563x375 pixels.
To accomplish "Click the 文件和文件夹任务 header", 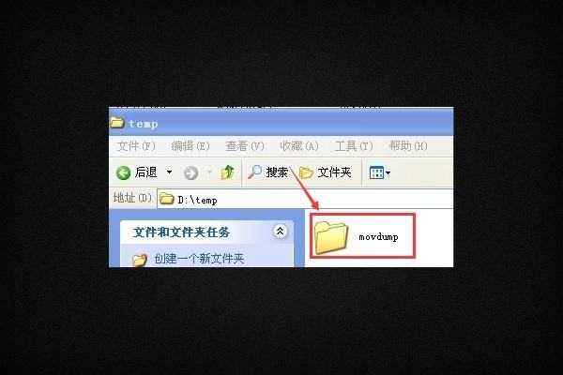I will (x=181, y=232).
